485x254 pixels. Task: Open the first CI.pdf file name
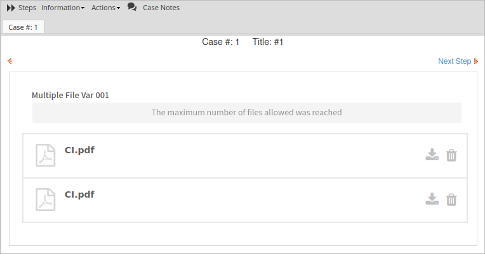click(x=79, y=150)
